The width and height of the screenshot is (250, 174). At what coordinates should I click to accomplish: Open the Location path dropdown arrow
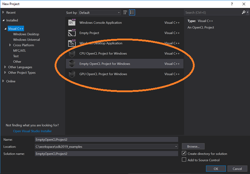[176, 146]
